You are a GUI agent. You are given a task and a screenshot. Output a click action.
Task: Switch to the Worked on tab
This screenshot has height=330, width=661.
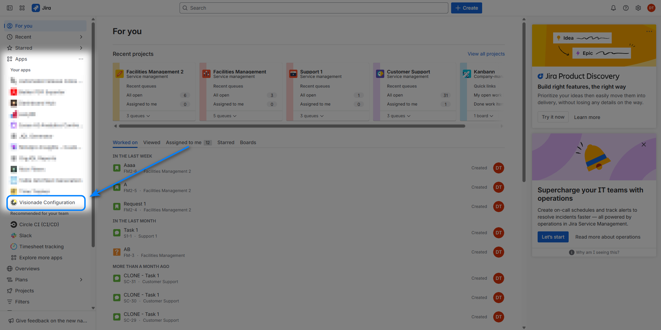(125, 142)
